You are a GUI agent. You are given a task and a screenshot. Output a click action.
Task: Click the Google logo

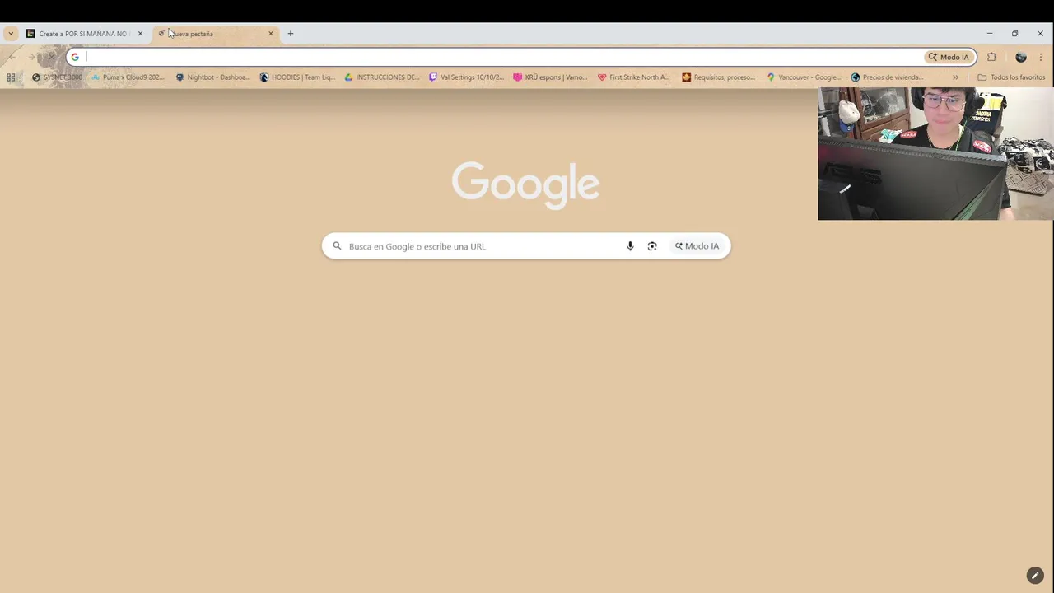pyautogui.click(x=525, y=184)
